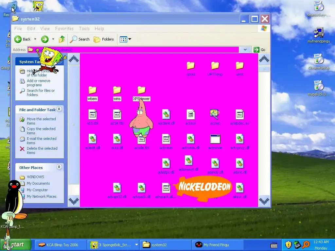
Task: Select the wbem folder
Action: coord(92,93)
